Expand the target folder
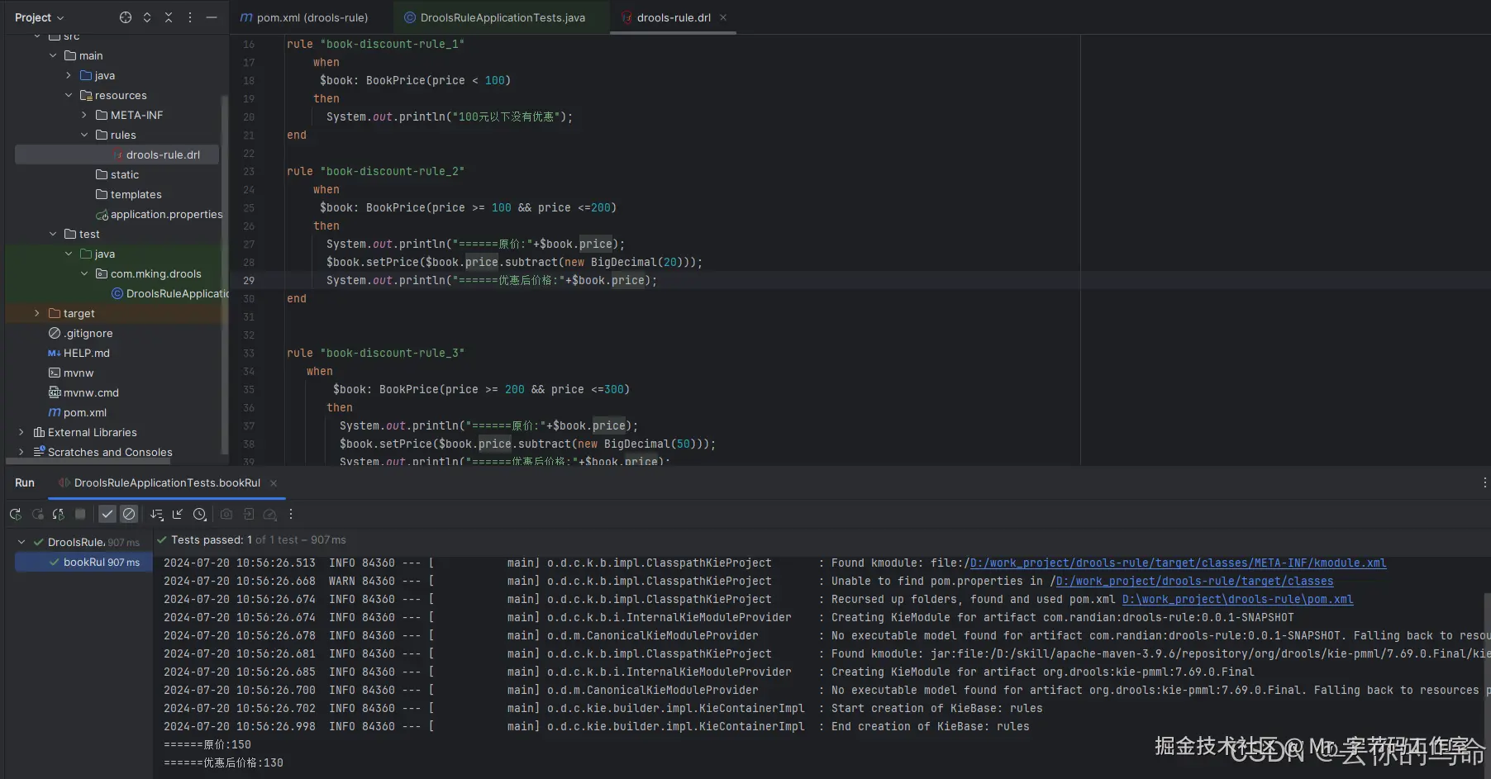This screenshot has height=779, width=1491. tap(36, 313)
